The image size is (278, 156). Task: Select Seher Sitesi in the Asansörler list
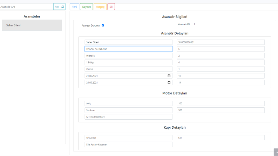(x=32, y=25)
